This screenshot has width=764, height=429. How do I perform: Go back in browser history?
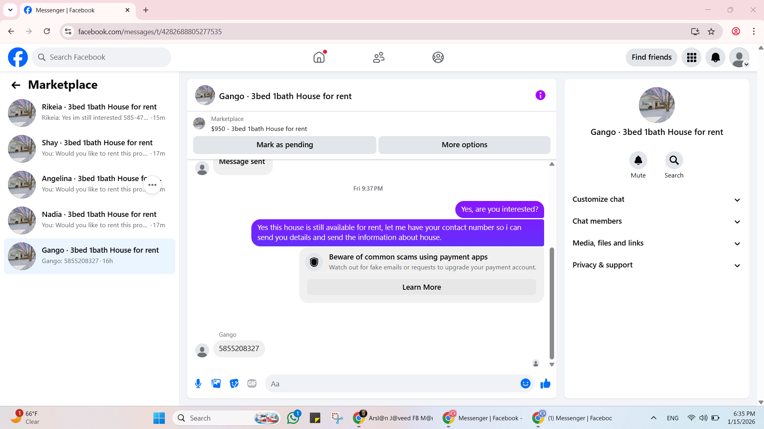pyautogui.click(x=11, y=31)
